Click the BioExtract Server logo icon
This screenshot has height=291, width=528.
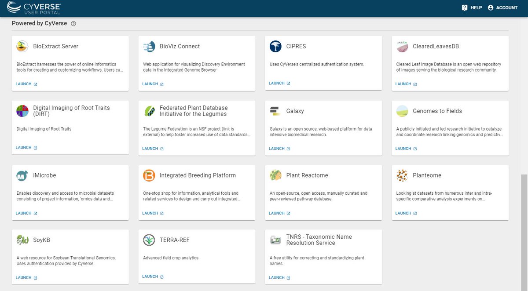coord(22,46)
